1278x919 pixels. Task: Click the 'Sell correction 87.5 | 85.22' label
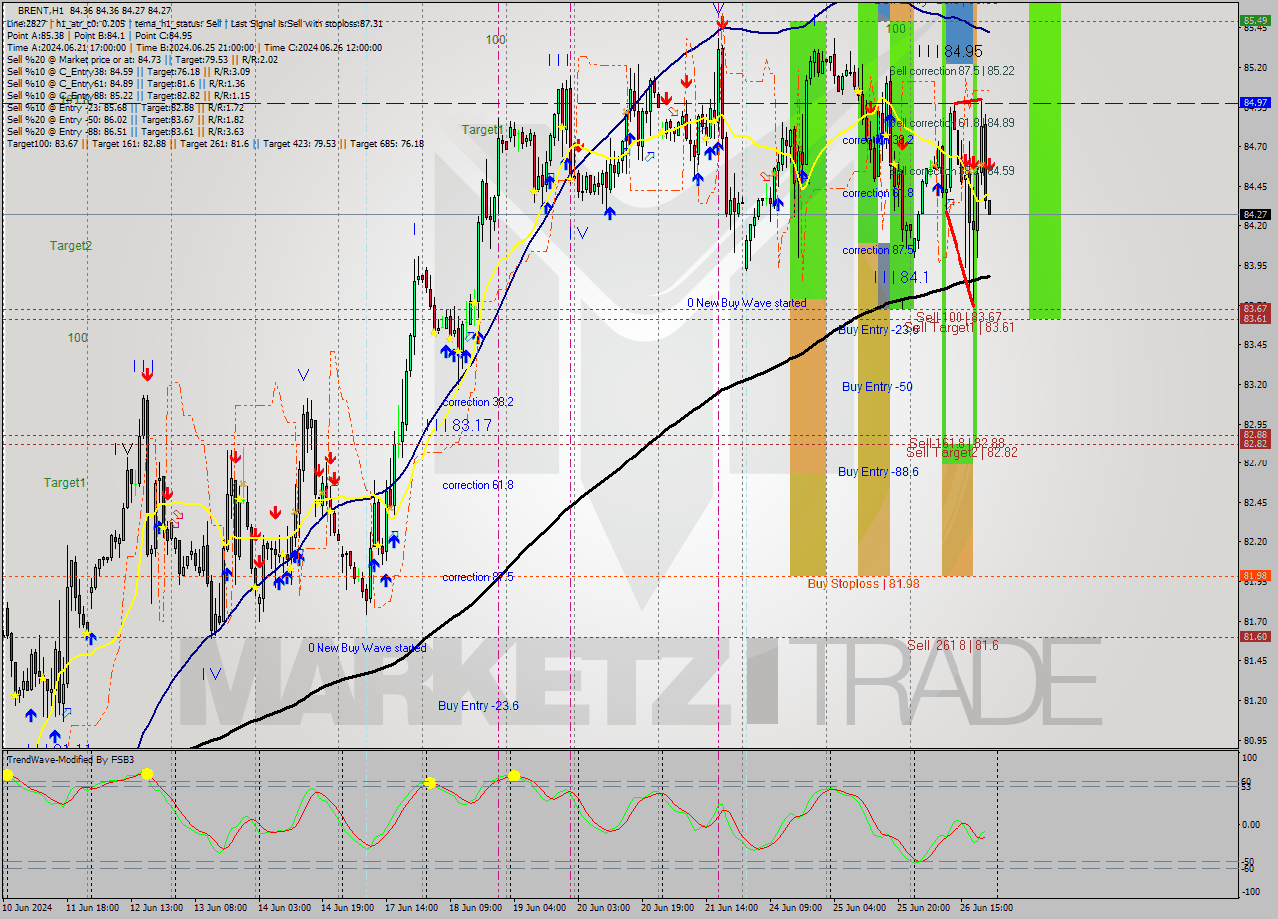pos(952,71)
